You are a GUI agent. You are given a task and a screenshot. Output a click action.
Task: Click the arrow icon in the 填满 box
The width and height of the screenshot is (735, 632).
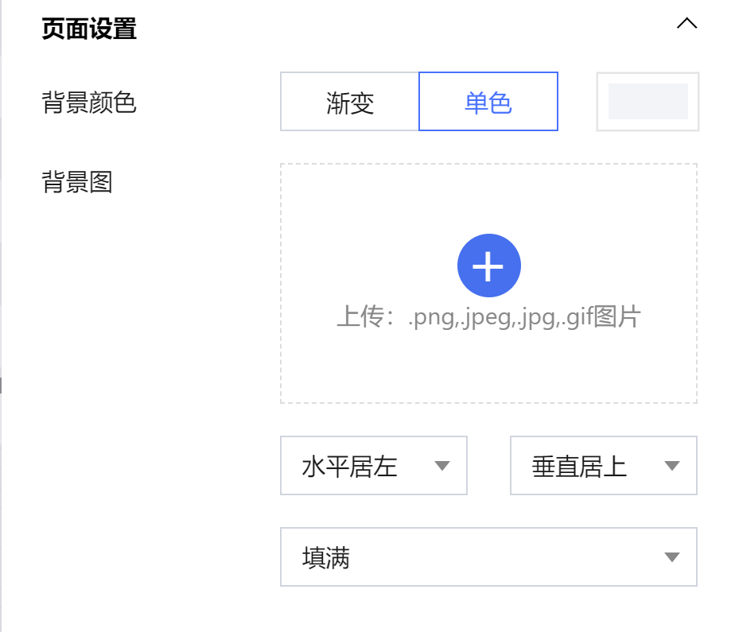tap(672, 558)
